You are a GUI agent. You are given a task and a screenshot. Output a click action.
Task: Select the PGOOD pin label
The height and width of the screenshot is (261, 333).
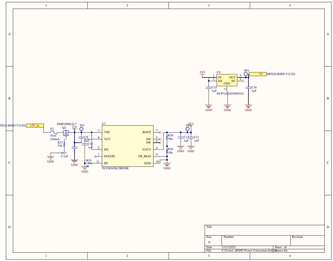tap(109, 156)
